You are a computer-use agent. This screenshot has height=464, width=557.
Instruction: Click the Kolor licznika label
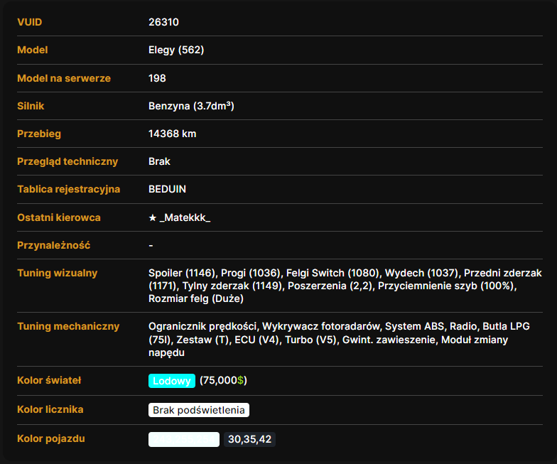point(50,409)
